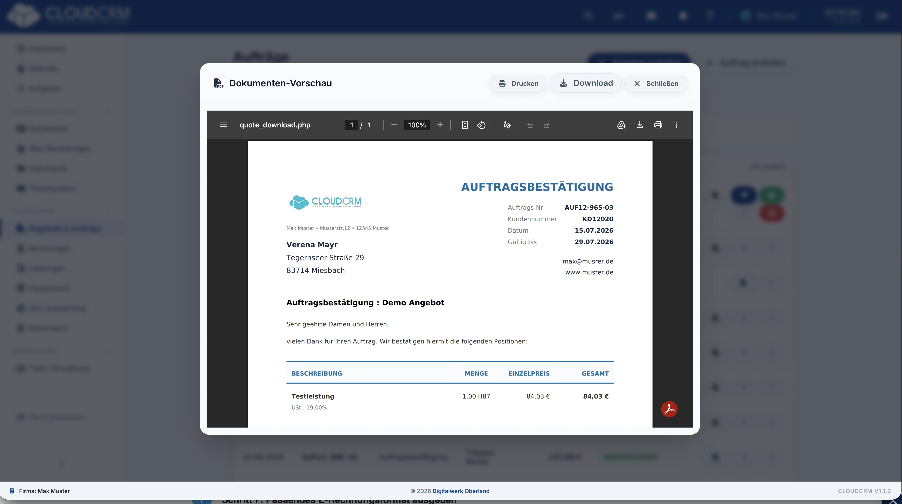Screen dimensions: 902x504
Task: Close the preview with Schließen
Action: (656, 84)
